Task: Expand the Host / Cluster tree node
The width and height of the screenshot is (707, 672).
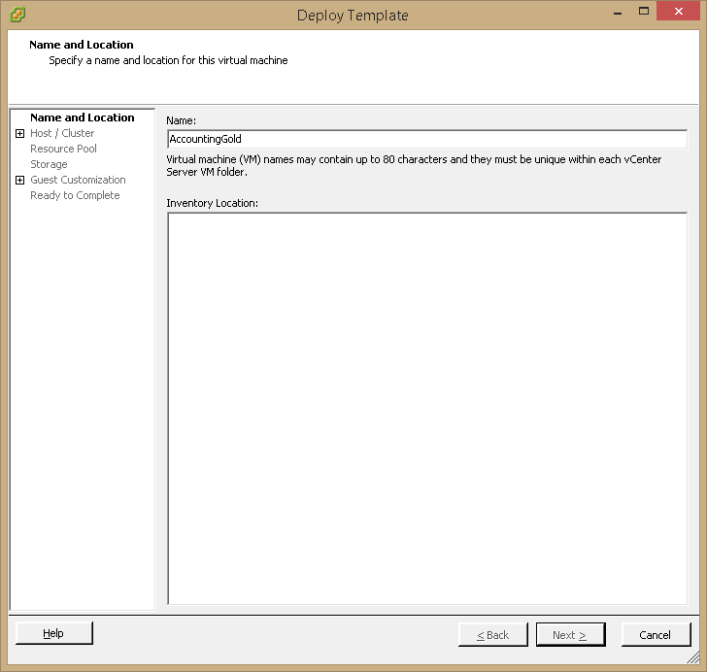Action: pyautogui.click(x=20, y=133)
